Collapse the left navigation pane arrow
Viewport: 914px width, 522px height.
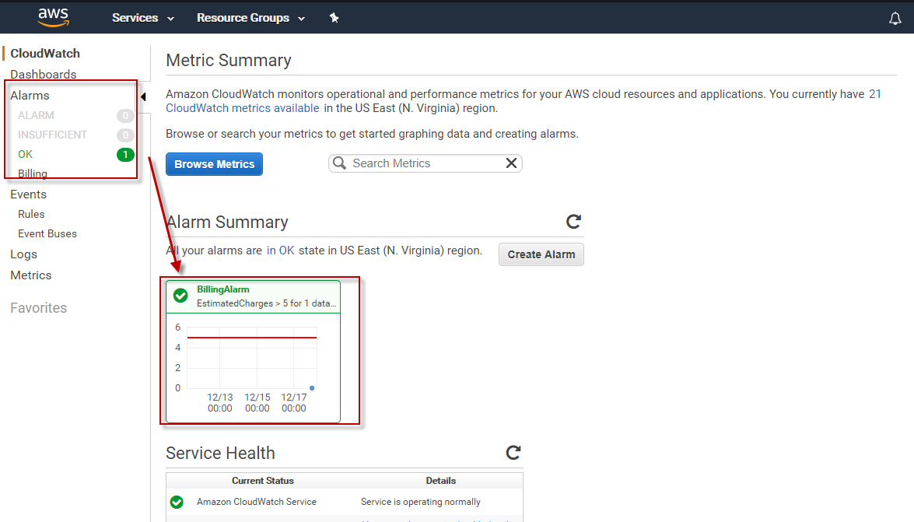coord(143,96)
